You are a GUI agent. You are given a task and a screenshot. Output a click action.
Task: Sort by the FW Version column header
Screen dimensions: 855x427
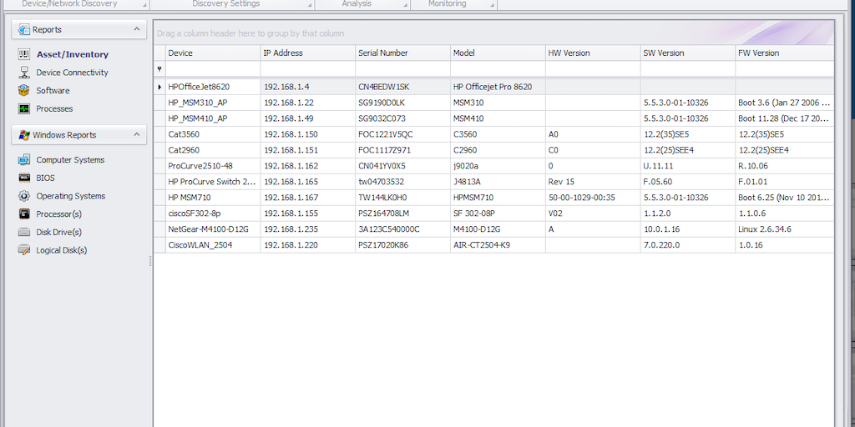785,53
